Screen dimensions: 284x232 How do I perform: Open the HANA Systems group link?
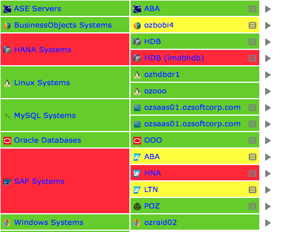(x=42, y=50)
